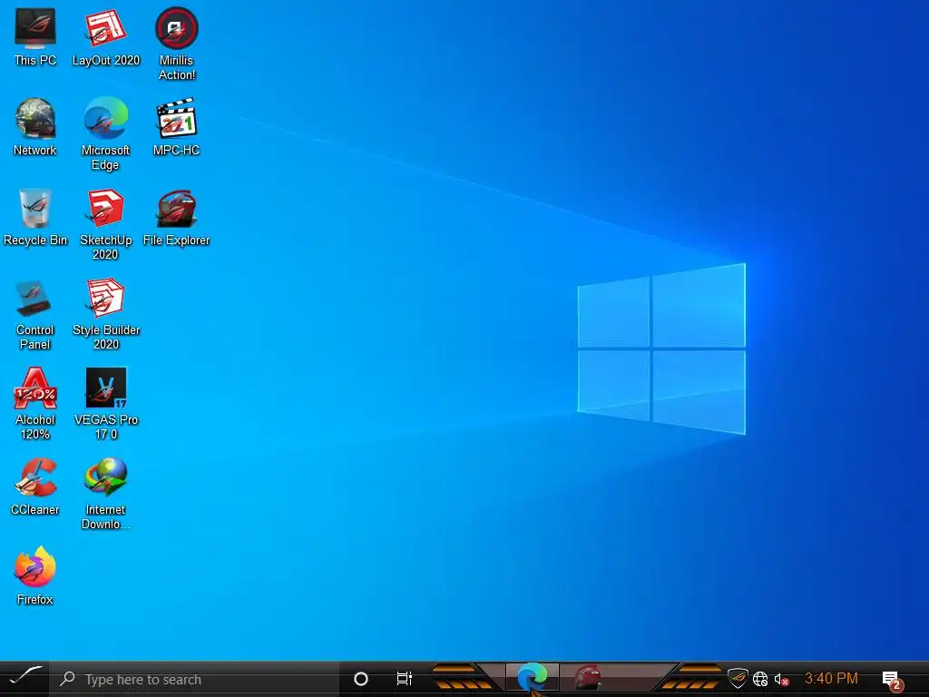Select the Network desktop icon

35,127
